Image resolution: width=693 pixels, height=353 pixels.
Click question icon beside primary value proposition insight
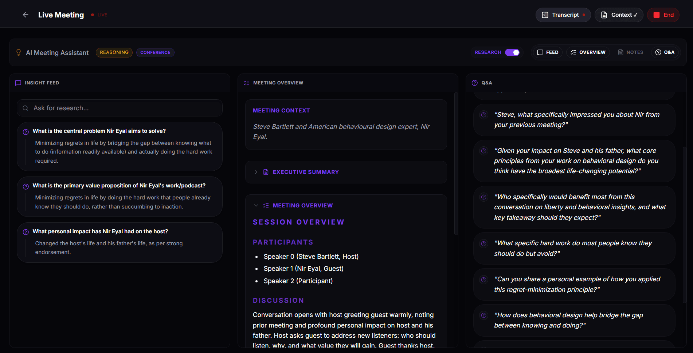click(x=26, y=186)
